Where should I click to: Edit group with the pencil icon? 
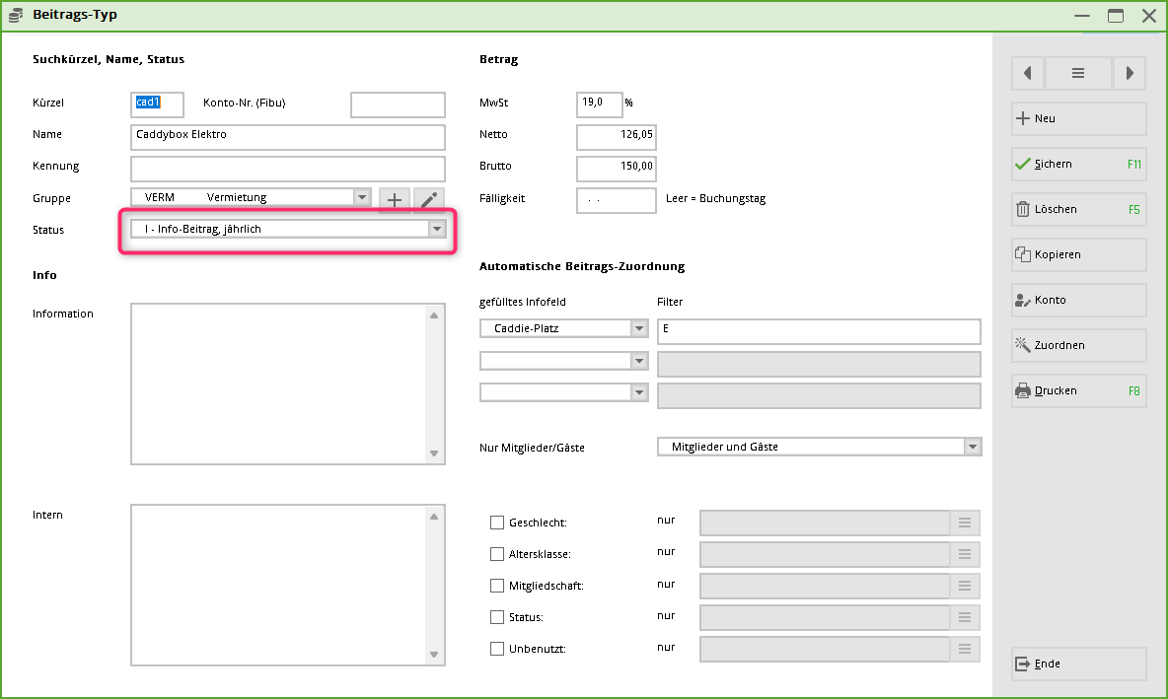[428, 199]
